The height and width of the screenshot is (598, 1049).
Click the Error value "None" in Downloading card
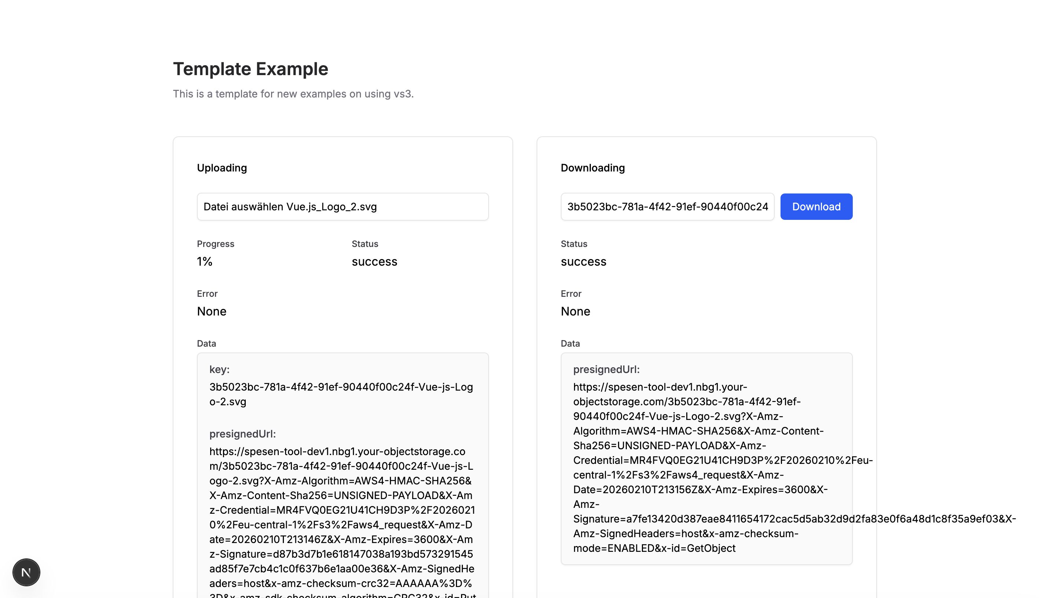575,311
